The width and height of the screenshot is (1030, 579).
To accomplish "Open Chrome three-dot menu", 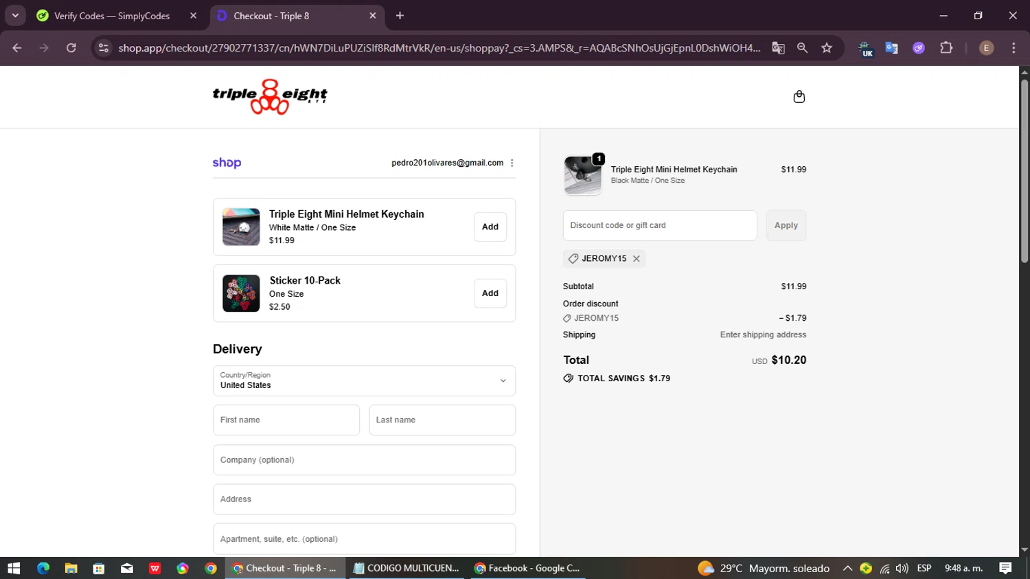I will coord(1014,48).
